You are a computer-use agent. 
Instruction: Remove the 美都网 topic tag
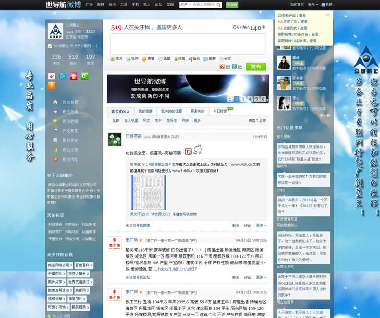tap(88, 290)
